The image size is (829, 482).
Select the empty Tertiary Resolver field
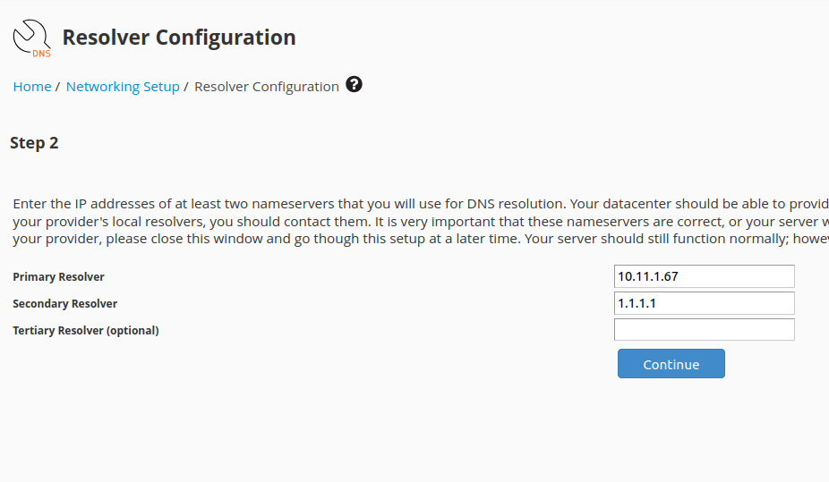[x=704, y=330]
